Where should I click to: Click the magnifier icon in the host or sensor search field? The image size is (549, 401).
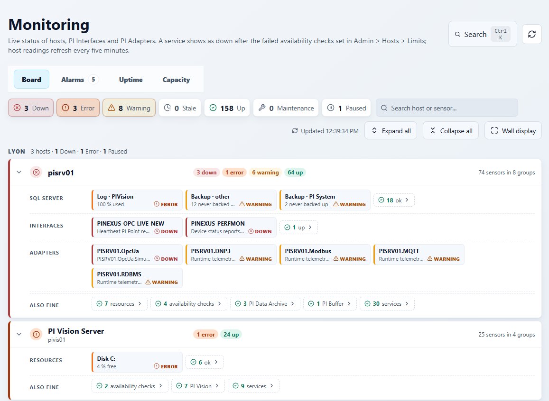tap(384, 108)
